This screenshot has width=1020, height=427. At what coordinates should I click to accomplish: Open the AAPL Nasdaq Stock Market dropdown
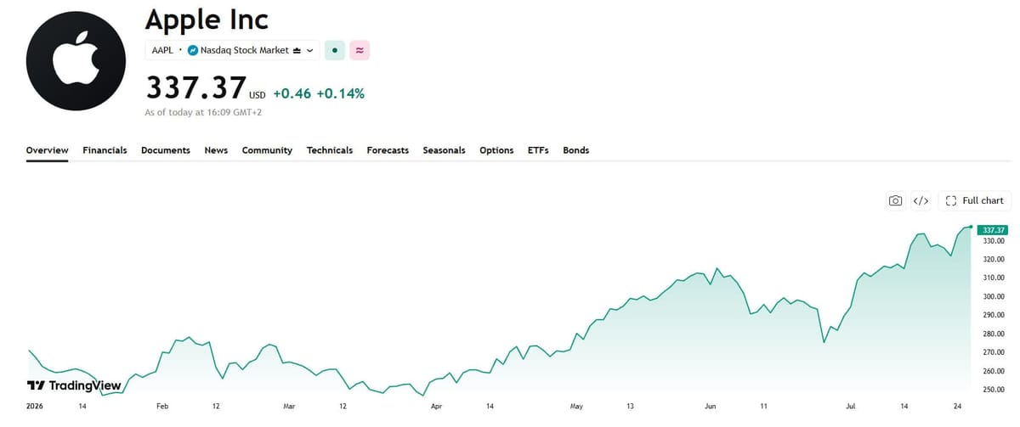[x=232, y=50]
